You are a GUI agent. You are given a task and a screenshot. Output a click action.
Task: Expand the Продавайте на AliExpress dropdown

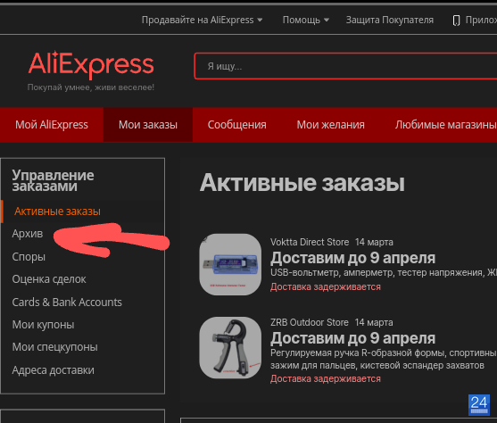[202, 20]
